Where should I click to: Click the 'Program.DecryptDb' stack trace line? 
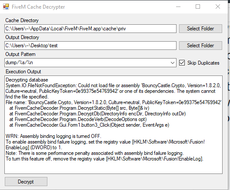(97, 114)
